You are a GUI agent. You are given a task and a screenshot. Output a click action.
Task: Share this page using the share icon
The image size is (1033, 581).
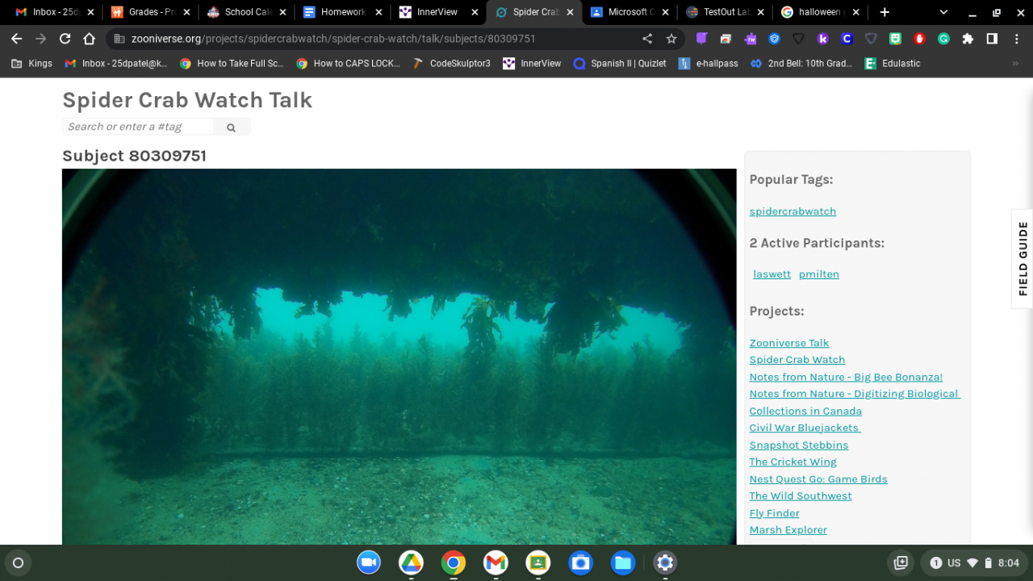[647, 39]
